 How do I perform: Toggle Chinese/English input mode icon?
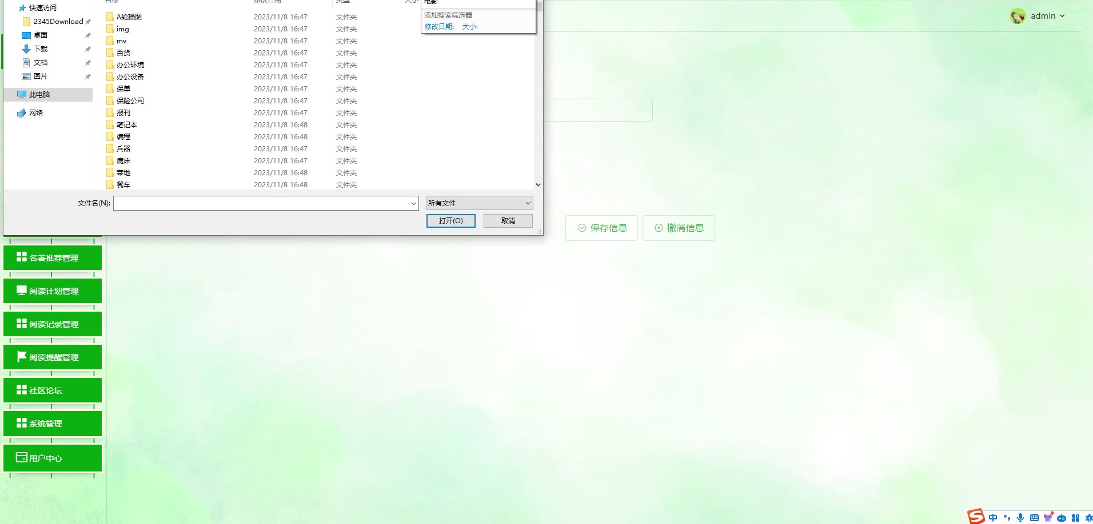tap(993, 518)
